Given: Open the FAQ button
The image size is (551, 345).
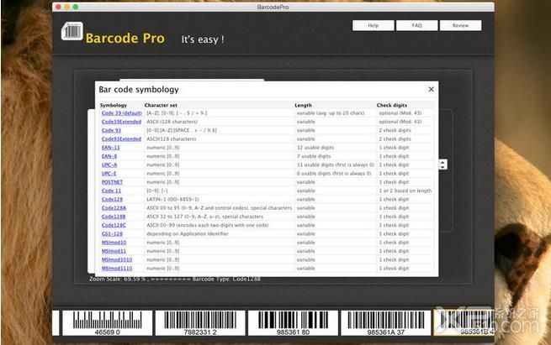Looking at the screenshot, I should pyautogui.click(x=416, y=25).
